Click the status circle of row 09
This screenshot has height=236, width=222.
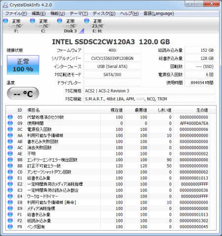pyautogui.click(x=10, y=123)
